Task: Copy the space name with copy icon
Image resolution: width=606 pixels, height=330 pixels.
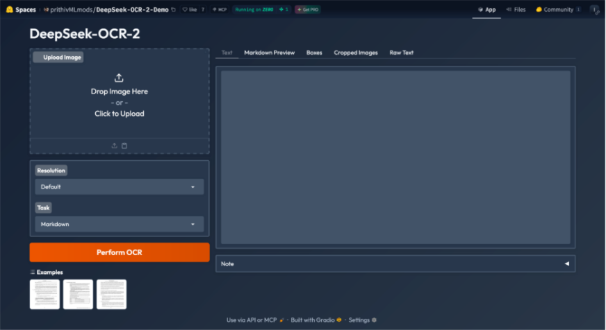Action: point(173,10)
